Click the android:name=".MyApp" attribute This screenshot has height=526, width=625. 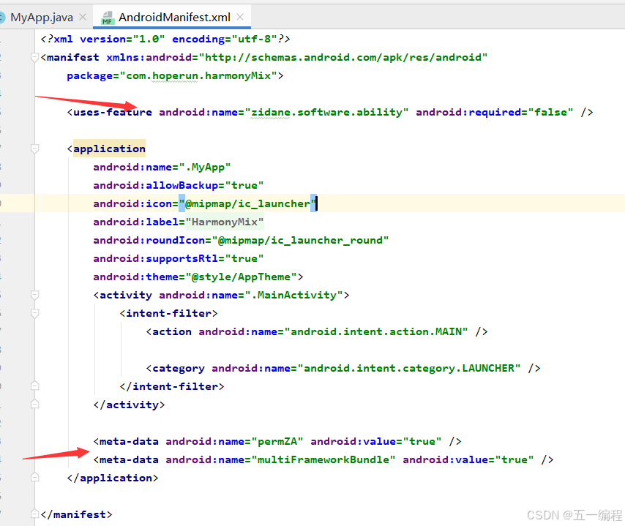pos(162,167)
